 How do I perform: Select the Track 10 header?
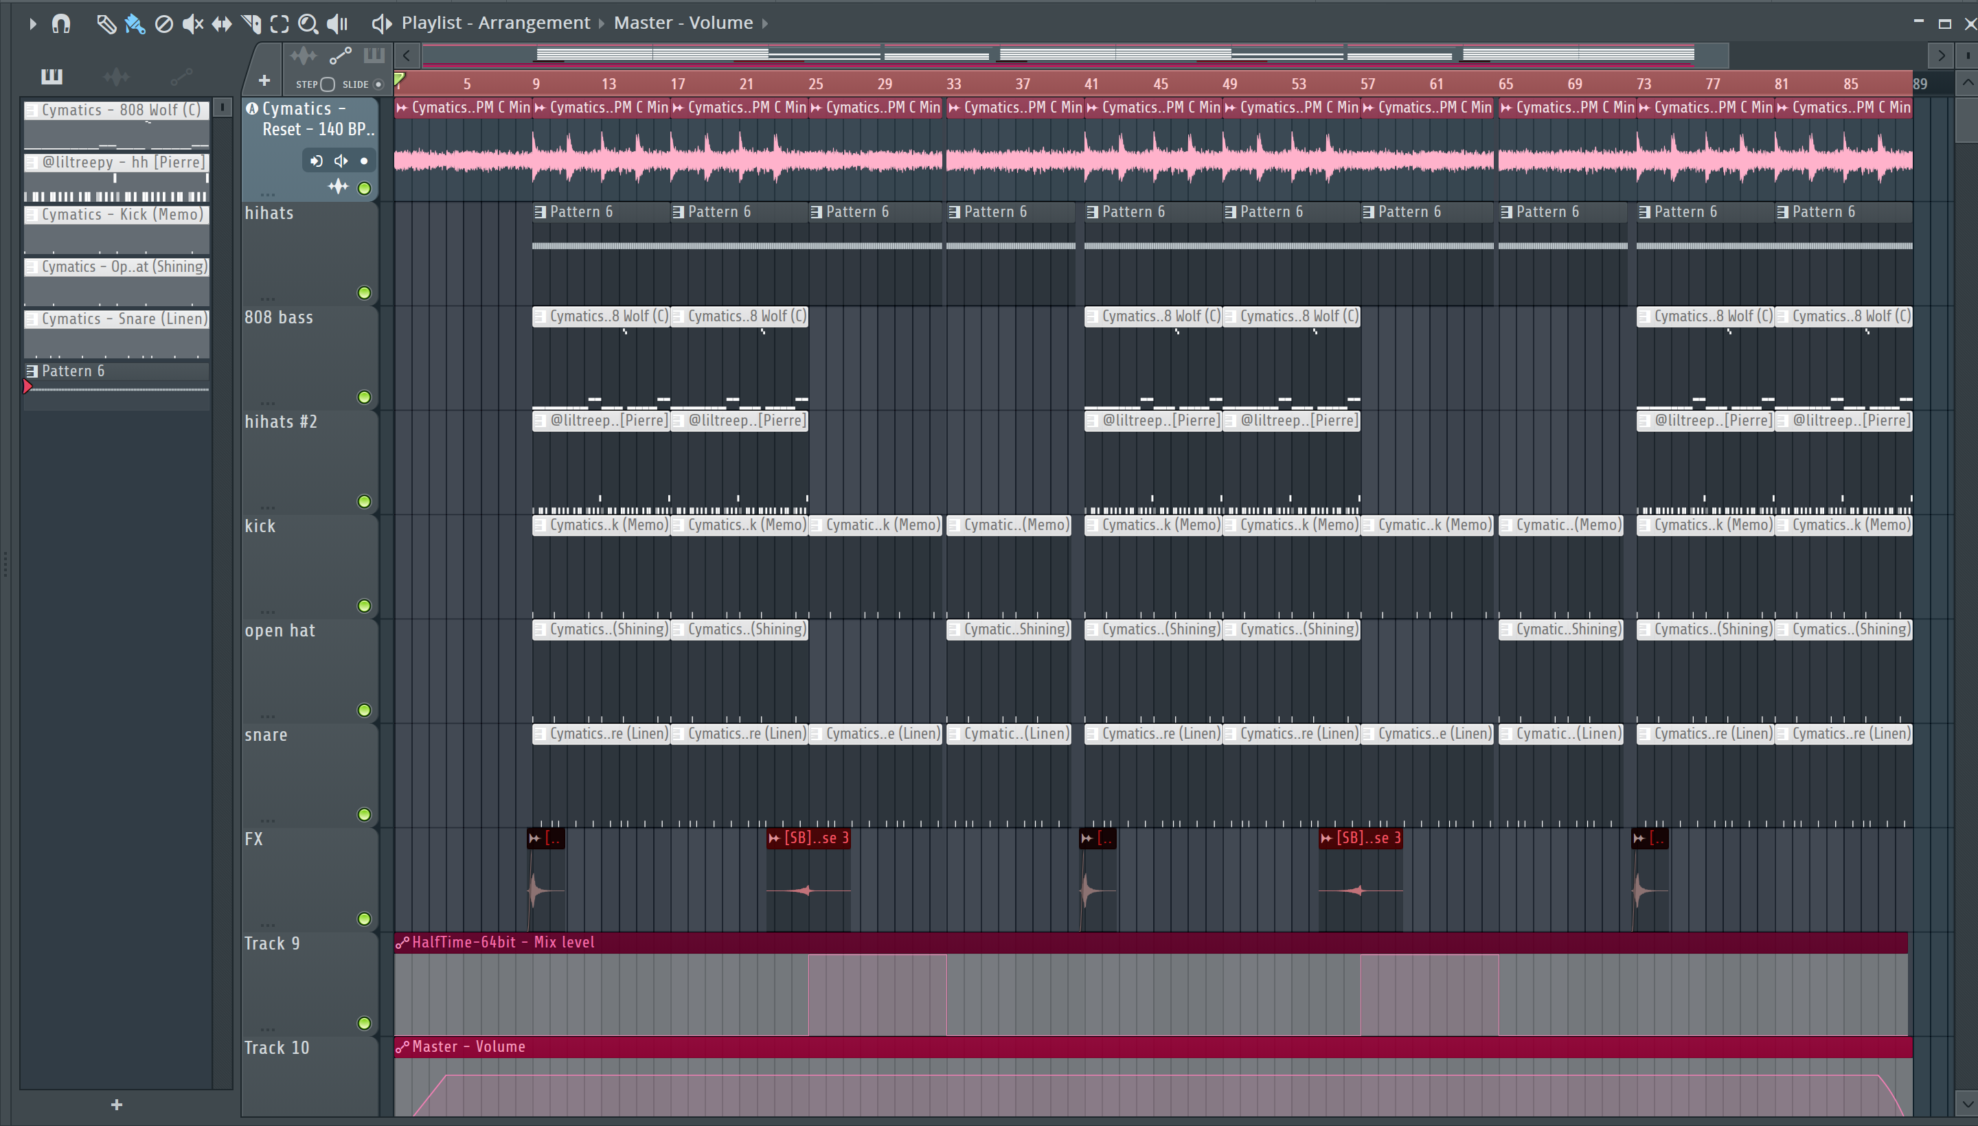coord(310,1077)
